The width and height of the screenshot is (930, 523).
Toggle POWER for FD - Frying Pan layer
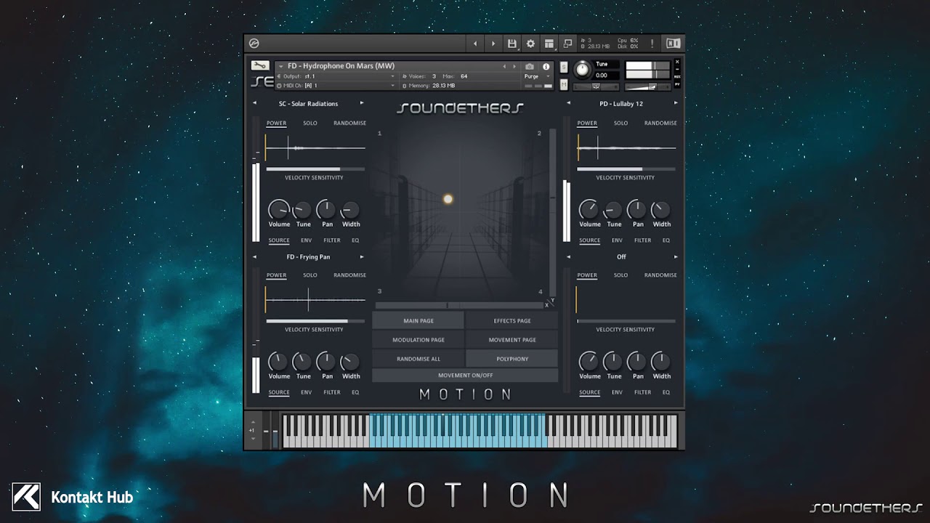pos(276,275)
